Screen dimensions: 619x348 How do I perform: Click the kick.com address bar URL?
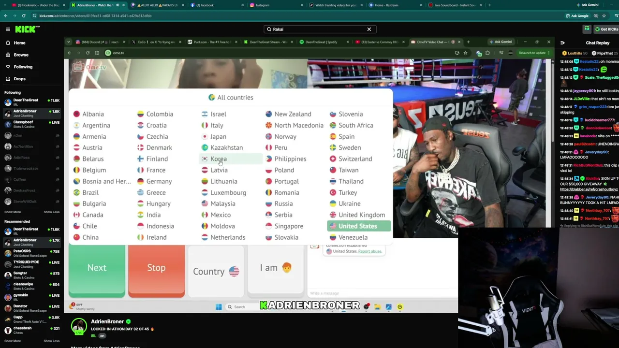(95, 16)
